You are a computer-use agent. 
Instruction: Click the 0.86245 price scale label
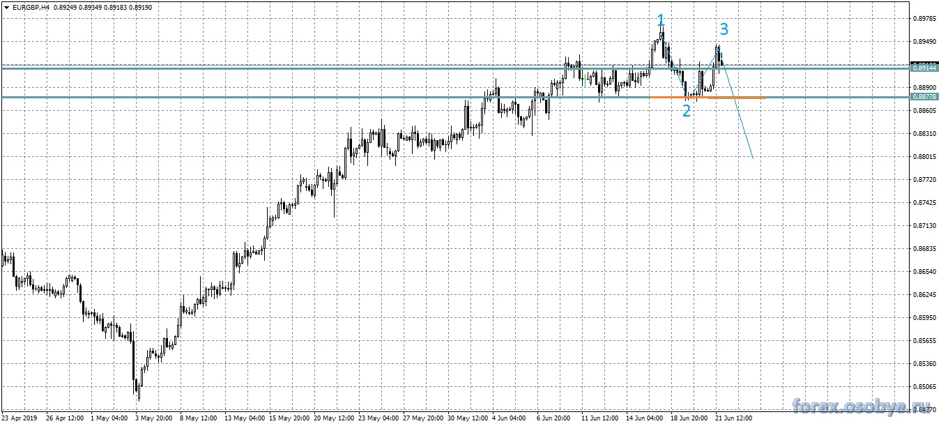[925, 295]
